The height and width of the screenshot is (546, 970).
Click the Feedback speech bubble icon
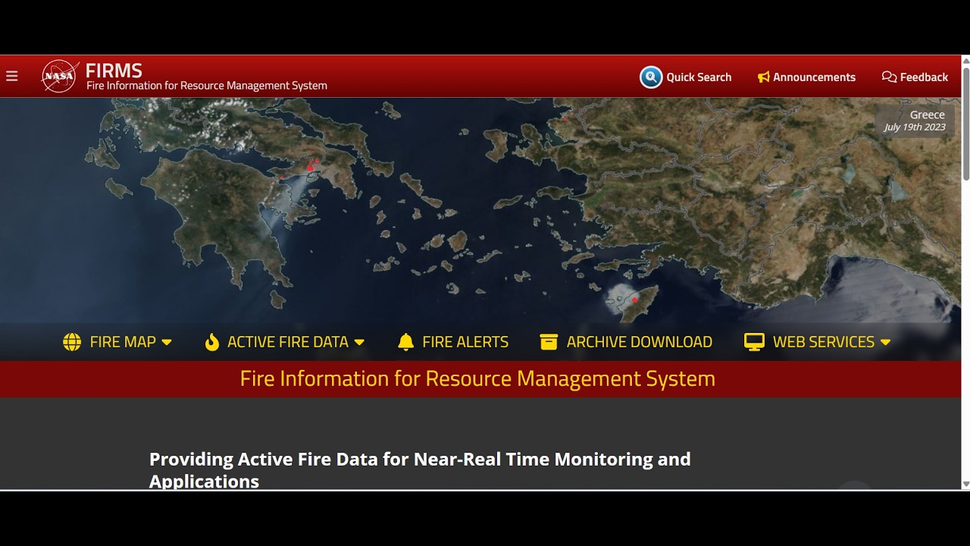click(889, 77)
